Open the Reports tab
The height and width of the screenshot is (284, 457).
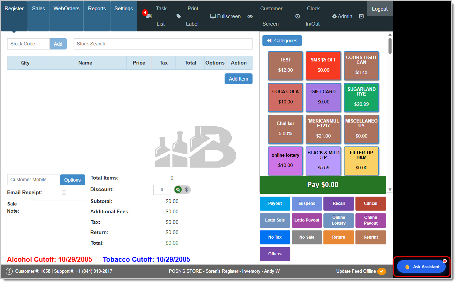pos(97,16)
